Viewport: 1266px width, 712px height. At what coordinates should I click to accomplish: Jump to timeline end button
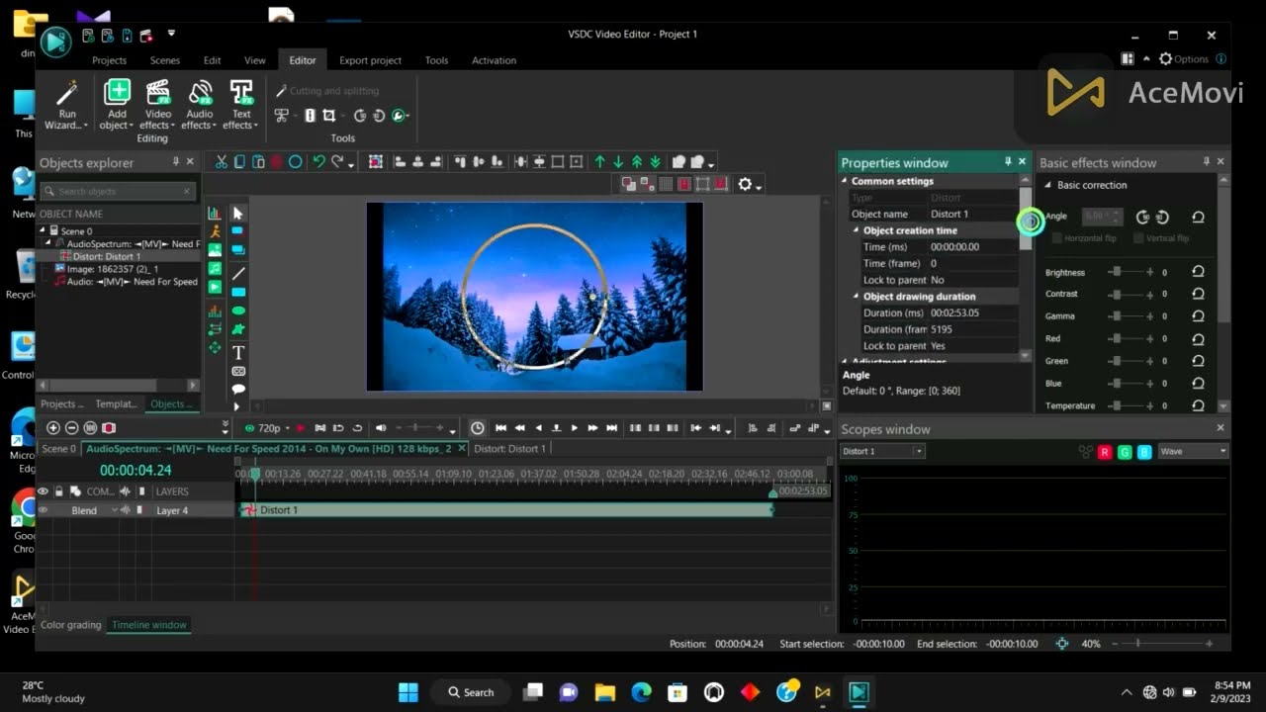(611, 428)
